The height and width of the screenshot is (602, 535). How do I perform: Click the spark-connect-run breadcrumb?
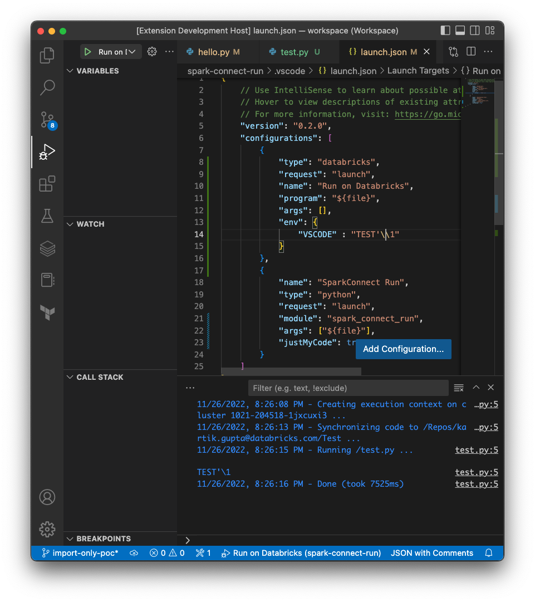(x=225, y=71)
